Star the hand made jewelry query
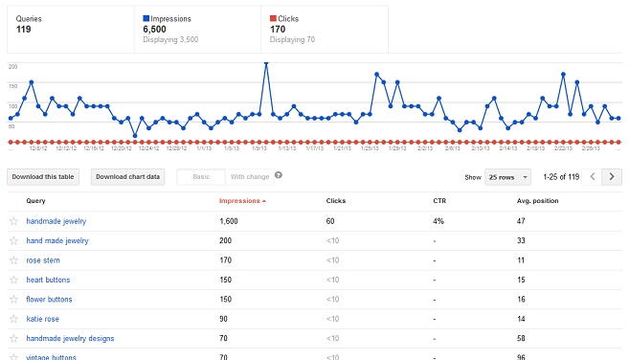 pyautogui.click(x=13, y=241)
